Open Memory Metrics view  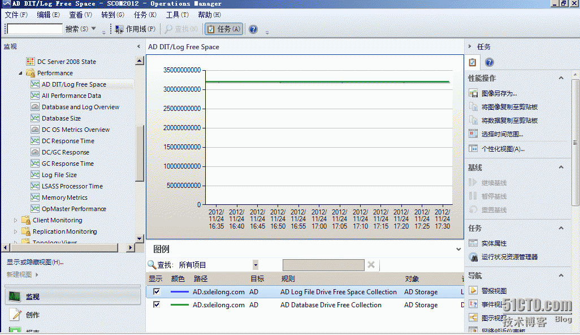point(65,197)
